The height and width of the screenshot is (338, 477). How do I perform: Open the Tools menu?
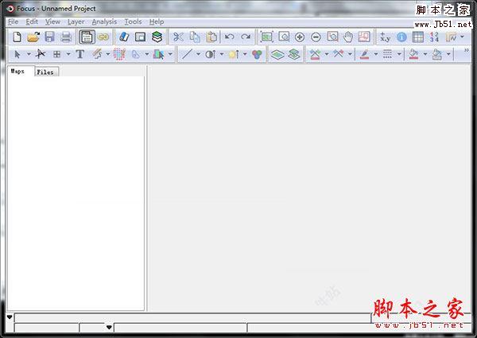click(x=133, y=21)
